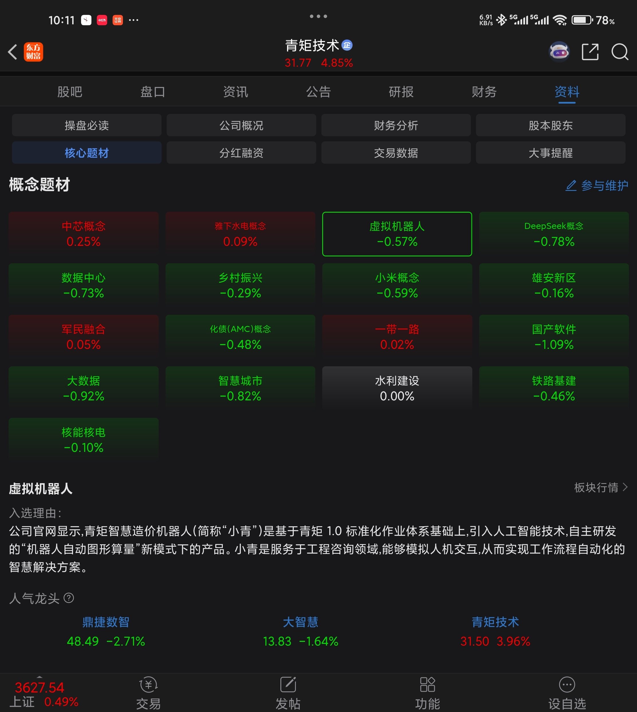The height and width of the screenshot is (712, 637).
Task: Select the 虚拟机器人 concept tile
Action: click(397, 234)
